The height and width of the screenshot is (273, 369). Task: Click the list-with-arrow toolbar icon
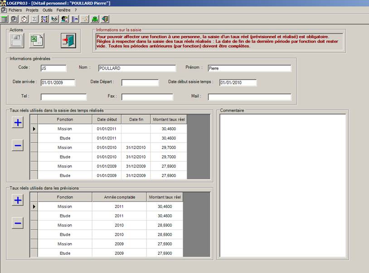point(74,19)
